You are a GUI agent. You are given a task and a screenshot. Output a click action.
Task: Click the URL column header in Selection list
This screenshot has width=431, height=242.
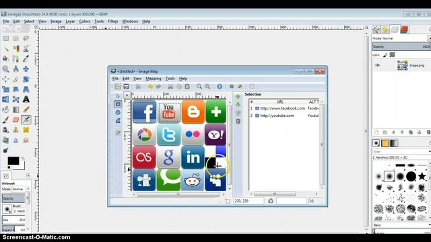pyautogui.click(x=280, y=102)
